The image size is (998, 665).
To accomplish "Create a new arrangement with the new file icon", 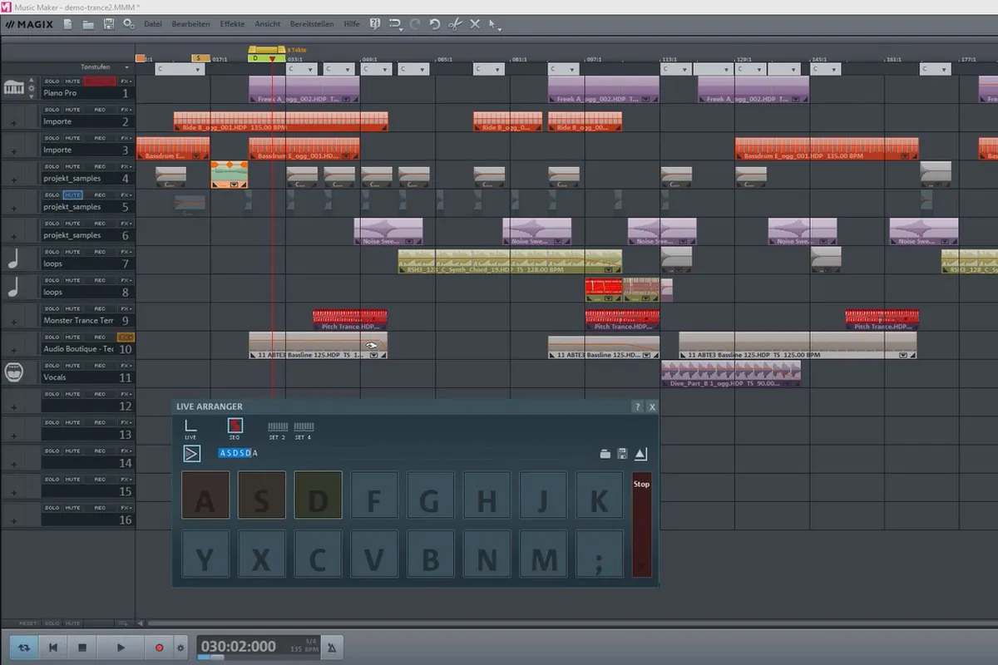I will [x=68, y=24].
